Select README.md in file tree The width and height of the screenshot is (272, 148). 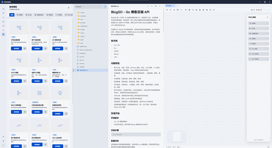(x=91, y=70)
